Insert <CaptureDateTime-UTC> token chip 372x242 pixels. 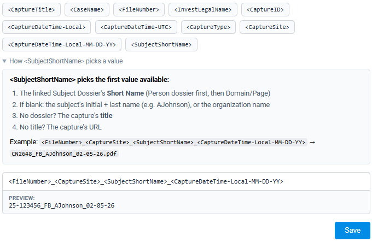pyautogui.click(x=136, y=27)
